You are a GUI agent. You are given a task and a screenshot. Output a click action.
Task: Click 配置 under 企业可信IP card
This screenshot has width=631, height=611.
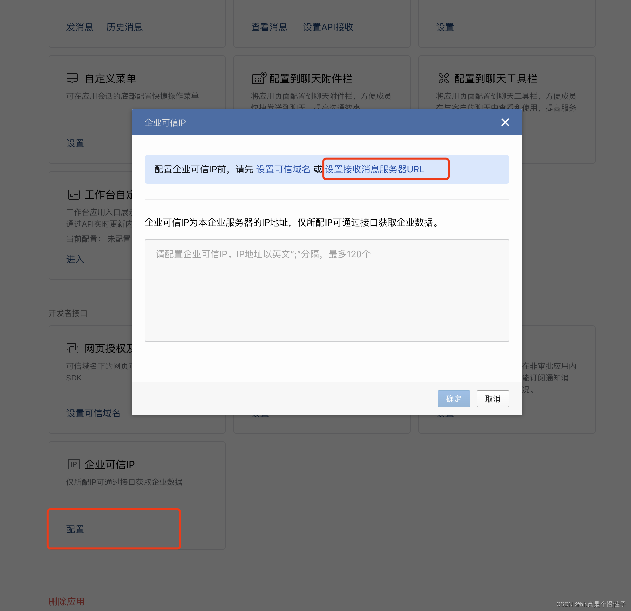(75, 529)
